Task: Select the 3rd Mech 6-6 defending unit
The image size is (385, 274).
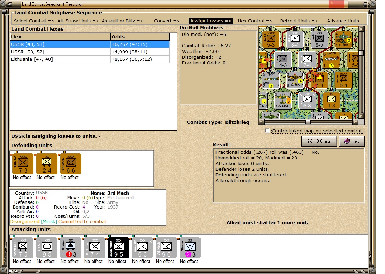Action: click(71, 164)
